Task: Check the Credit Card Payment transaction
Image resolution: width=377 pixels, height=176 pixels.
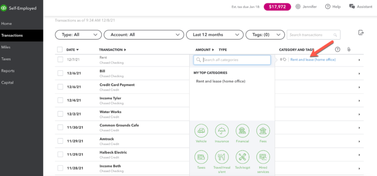Action: tap(60, 87)
